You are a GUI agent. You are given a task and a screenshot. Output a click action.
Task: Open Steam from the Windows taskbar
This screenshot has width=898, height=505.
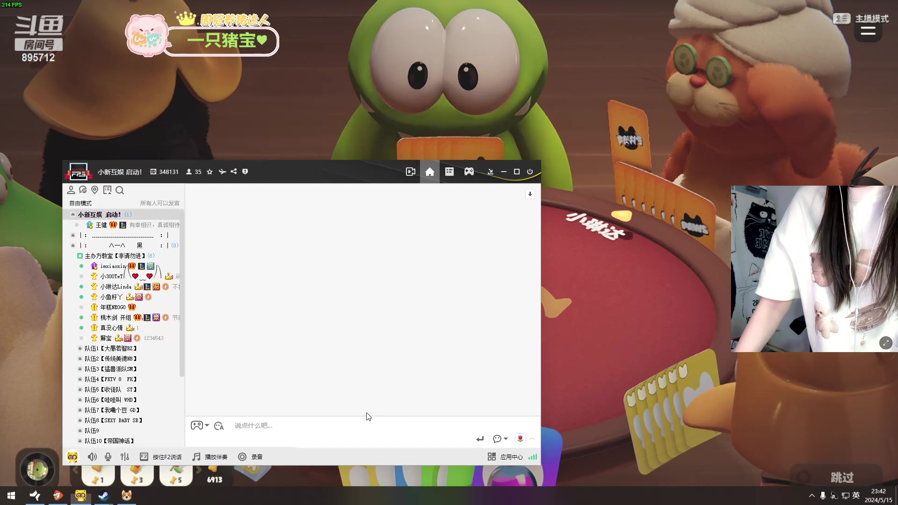(x=103, y=496)
